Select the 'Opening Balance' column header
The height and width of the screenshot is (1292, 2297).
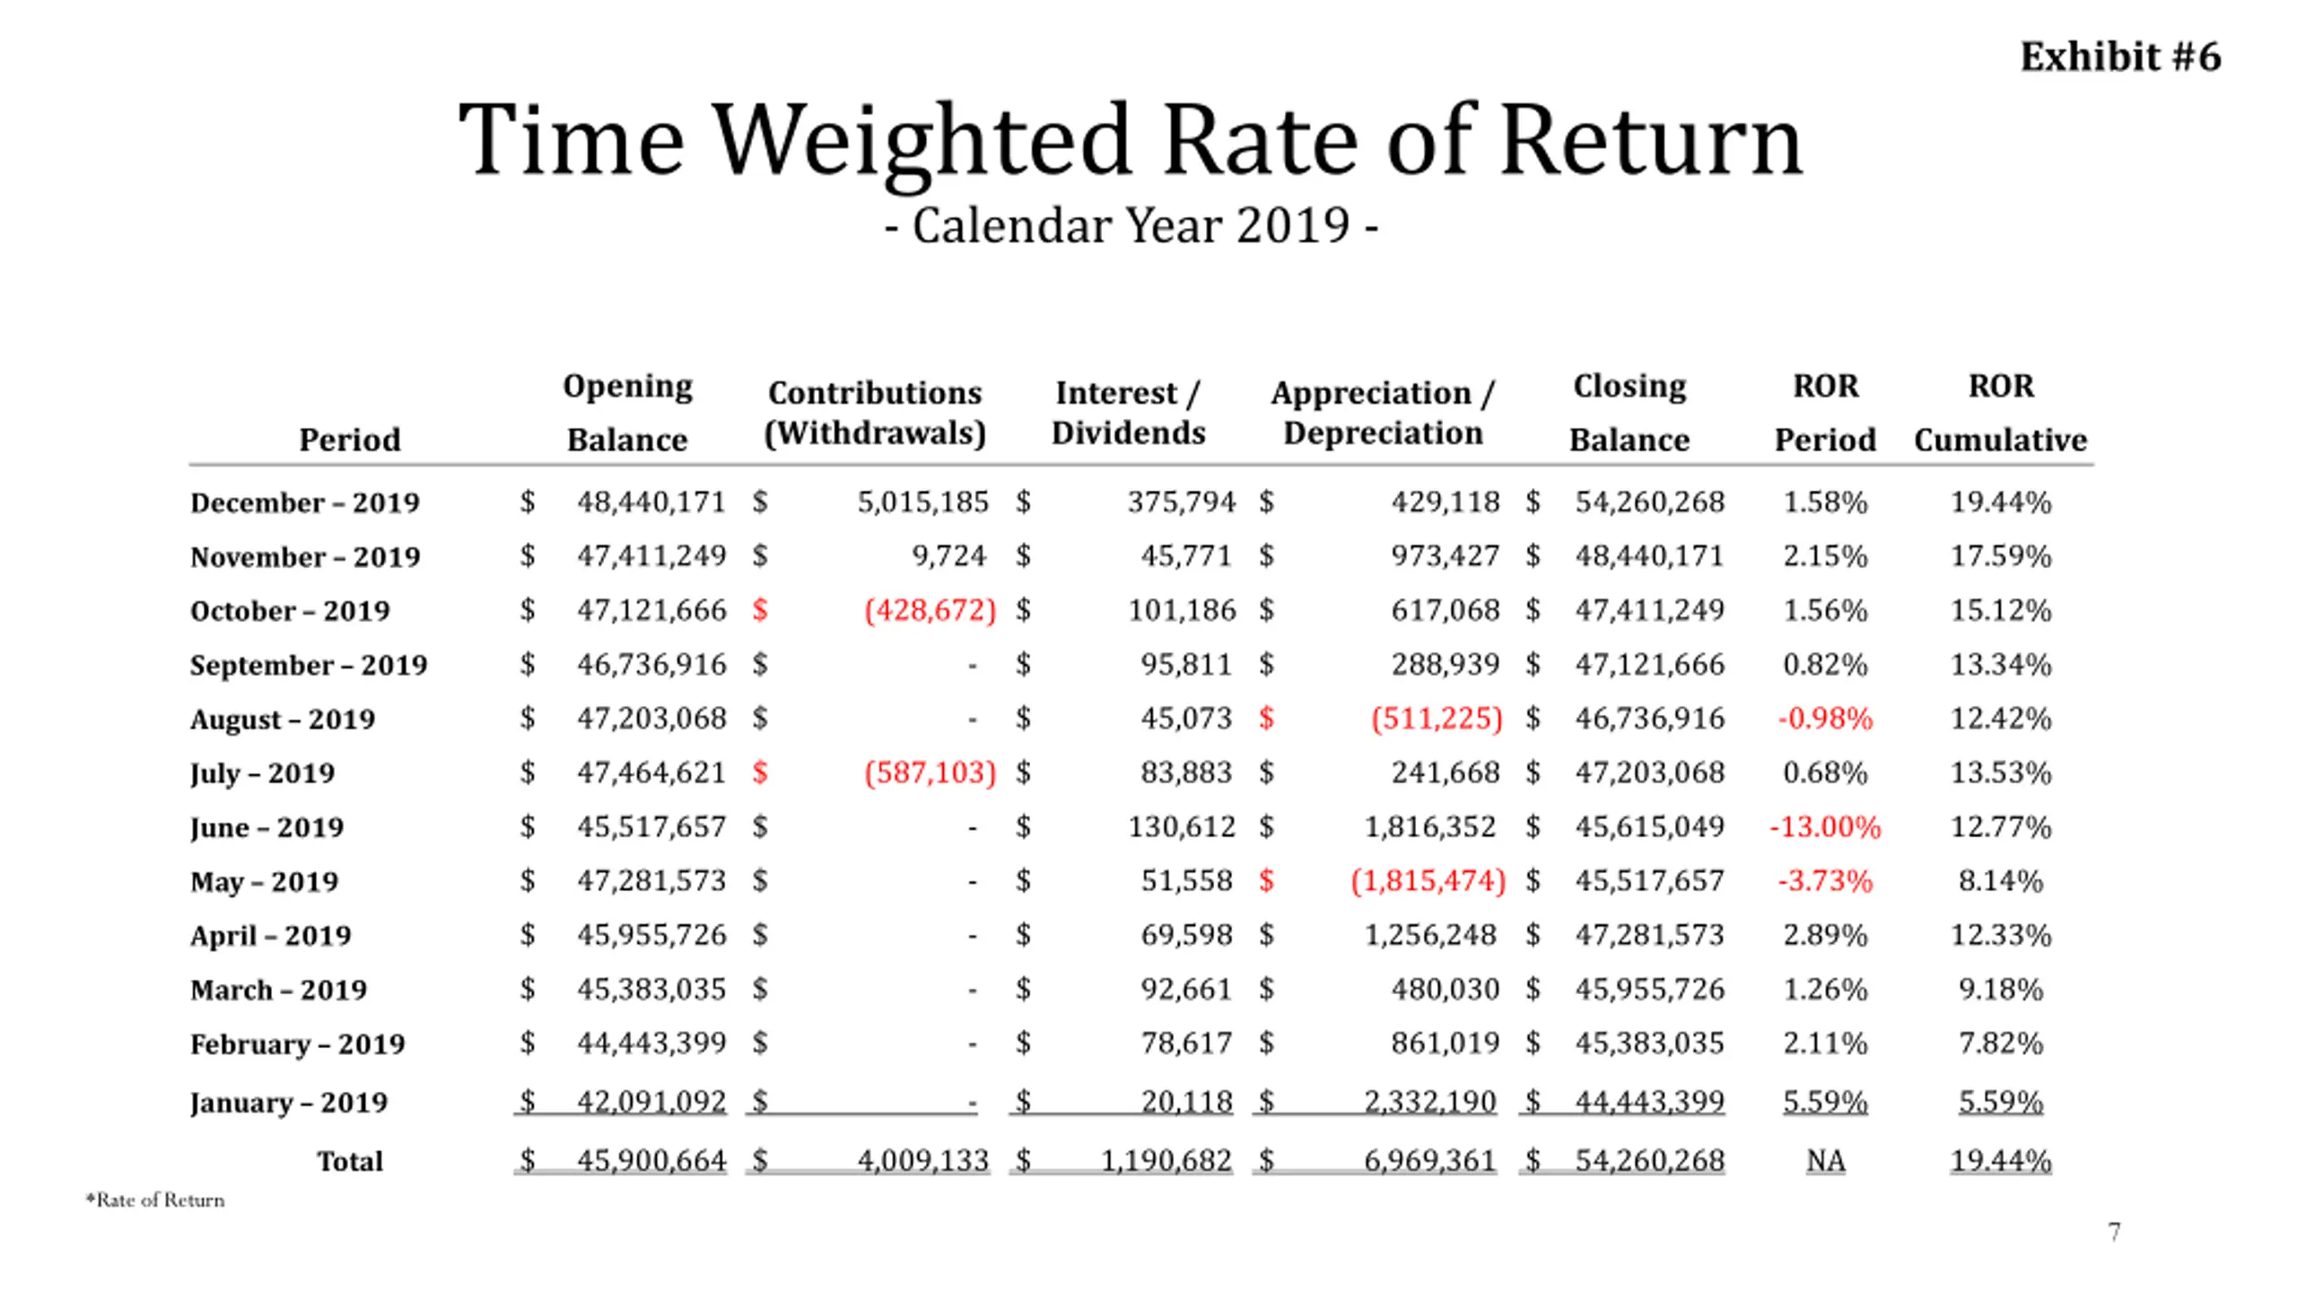[x=627, y=413]
